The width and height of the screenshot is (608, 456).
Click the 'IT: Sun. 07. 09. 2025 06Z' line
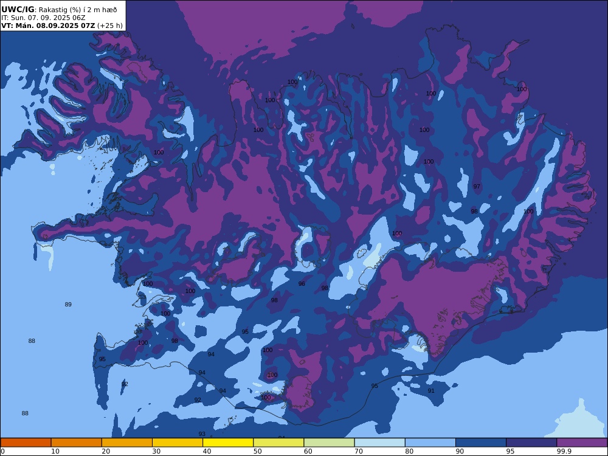click(x=43, y=18)
